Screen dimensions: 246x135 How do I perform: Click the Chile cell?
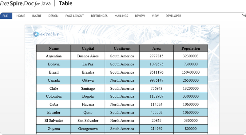(54, 88)
